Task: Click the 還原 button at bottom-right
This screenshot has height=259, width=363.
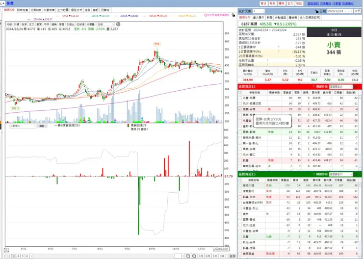Action: click(x=233, y=256)
